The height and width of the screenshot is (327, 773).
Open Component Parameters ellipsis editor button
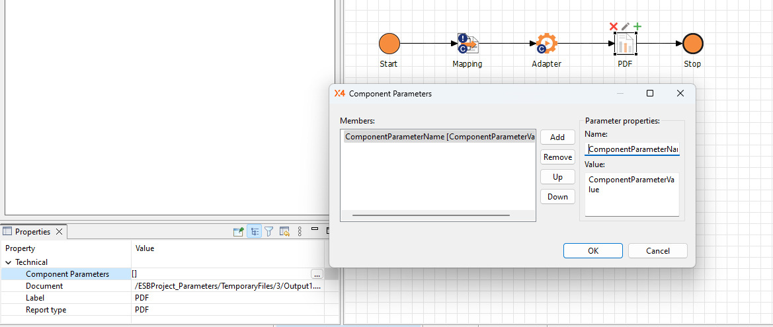pos(317,274)
